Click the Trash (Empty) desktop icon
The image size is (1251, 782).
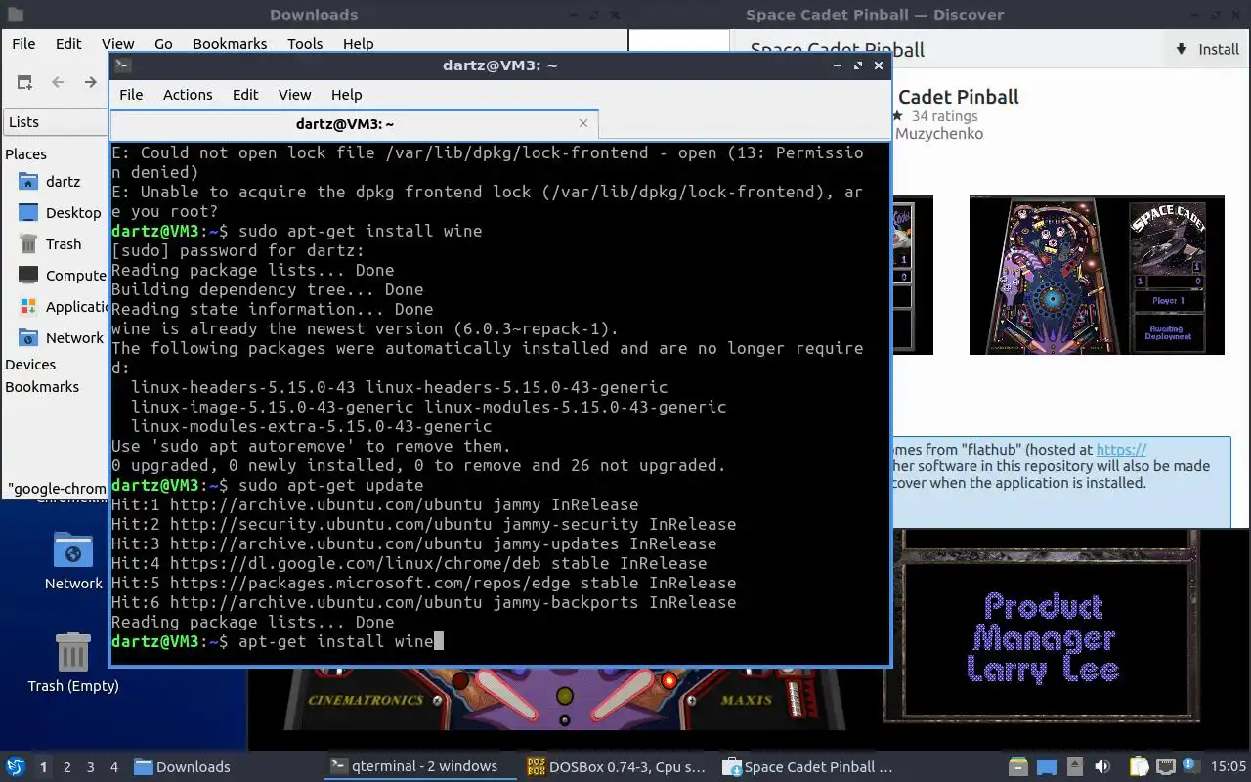[x=73, y=662]
